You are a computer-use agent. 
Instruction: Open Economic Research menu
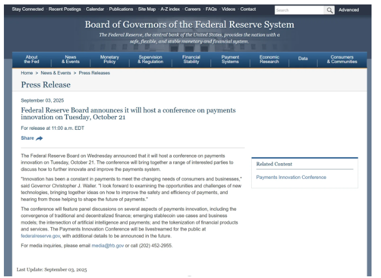pos(269,59)
